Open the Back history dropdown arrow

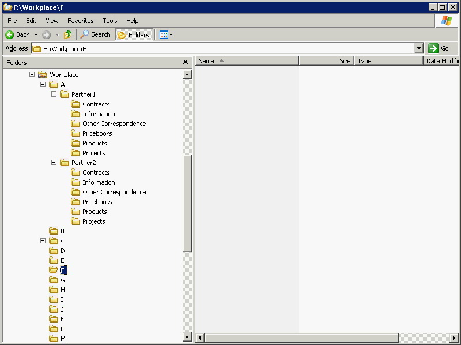36,34
